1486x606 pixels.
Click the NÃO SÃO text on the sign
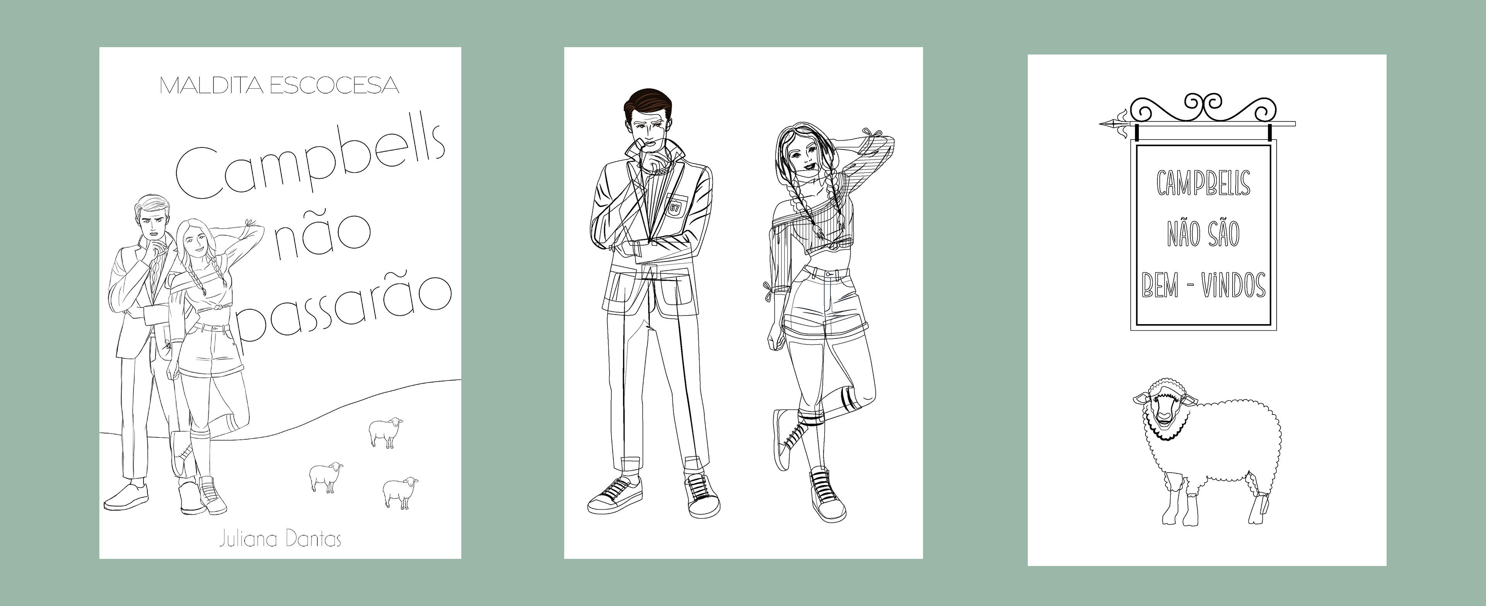click(x=1204, y=234)
